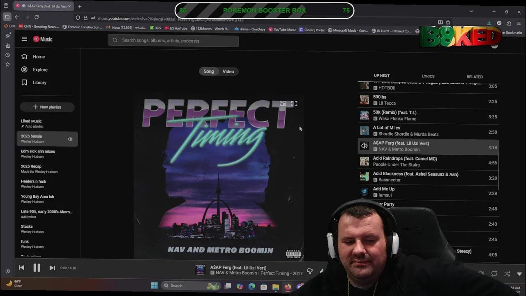Open the Stacks playlist
The image size is (526, 296).
point(47,229)
